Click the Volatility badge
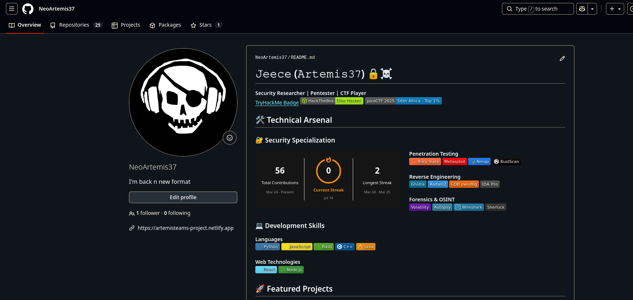This screenshot has width=633, height=300. pos(420,207)
